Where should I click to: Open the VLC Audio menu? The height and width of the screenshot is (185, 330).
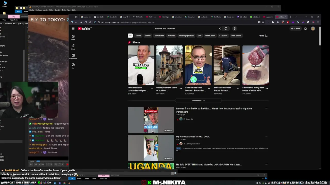(x=45, y=10)
